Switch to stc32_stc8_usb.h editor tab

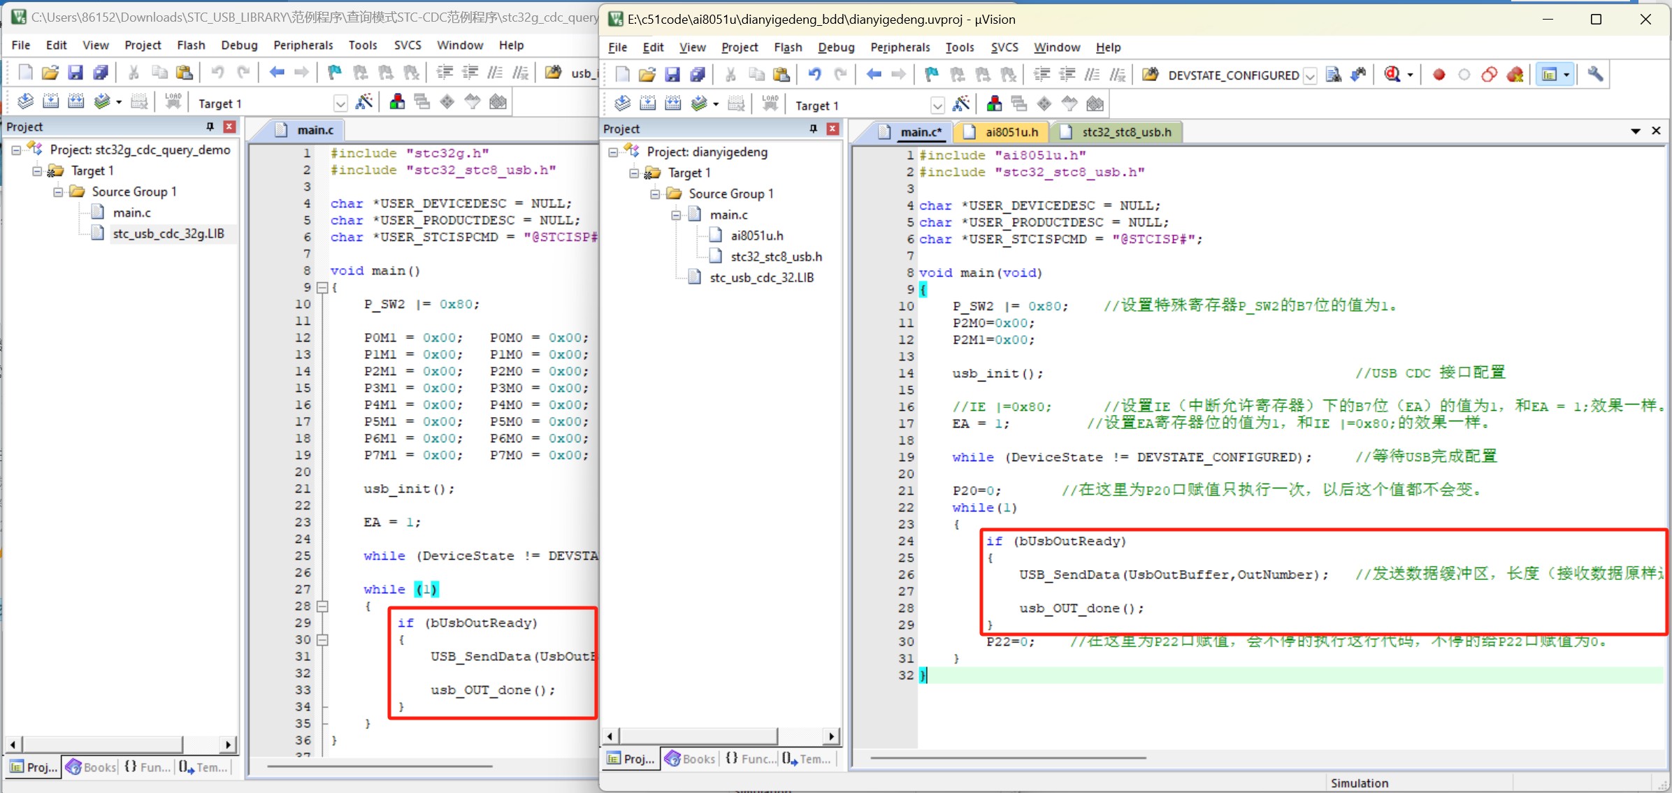[1117, 131]
